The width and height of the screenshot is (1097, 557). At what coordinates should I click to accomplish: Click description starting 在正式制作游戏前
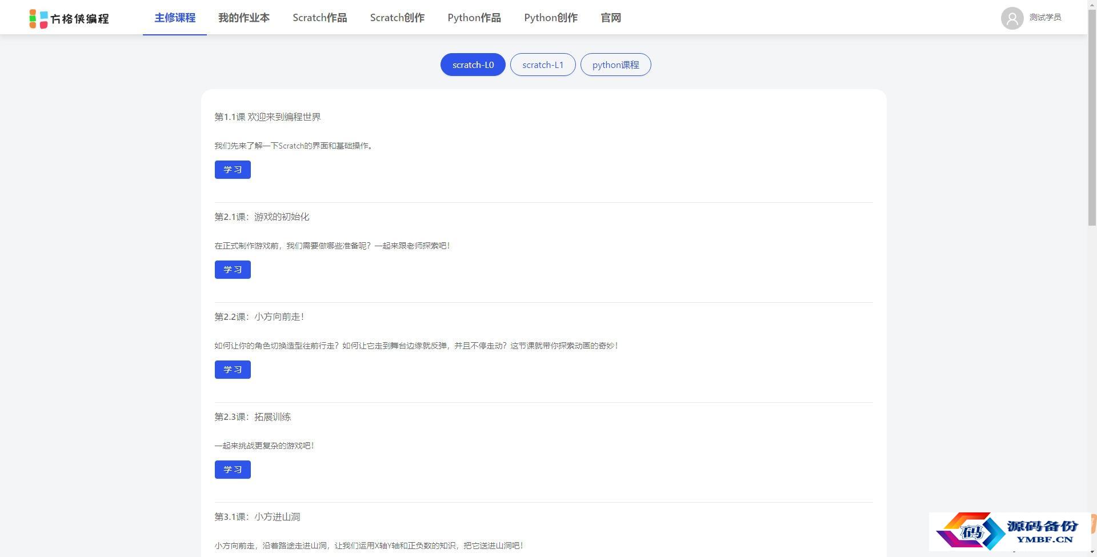(333, 246)
